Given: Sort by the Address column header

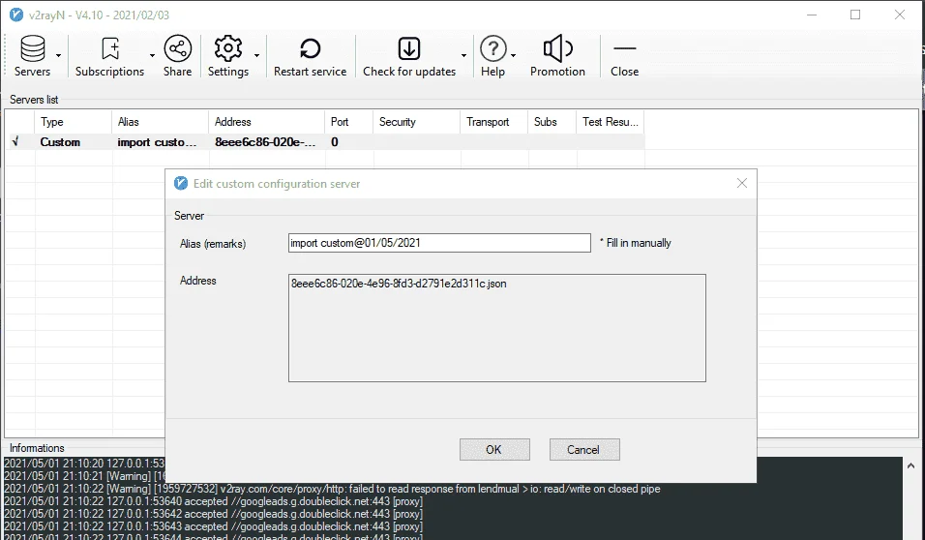Looking at the screenshot, I should [267, 122].
